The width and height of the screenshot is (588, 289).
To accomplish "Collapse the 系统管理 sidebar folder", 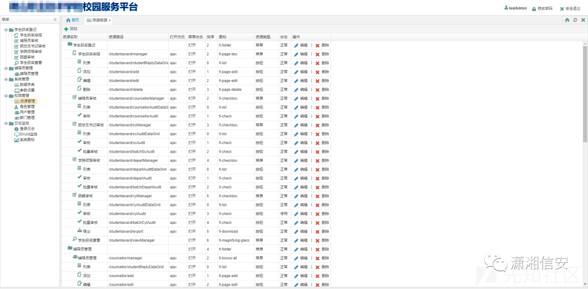I will click(5, 79).
